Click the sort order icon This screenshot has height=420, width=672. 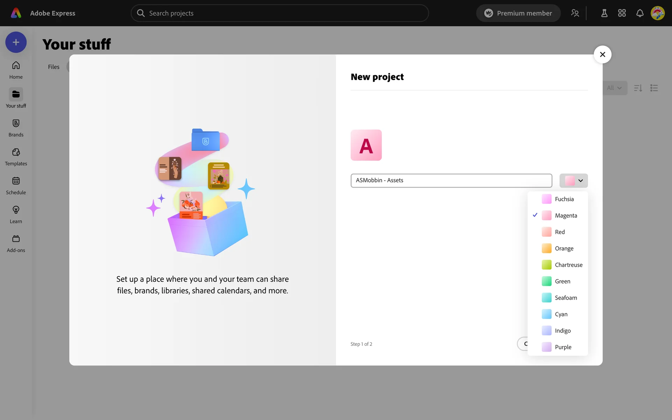638,88
